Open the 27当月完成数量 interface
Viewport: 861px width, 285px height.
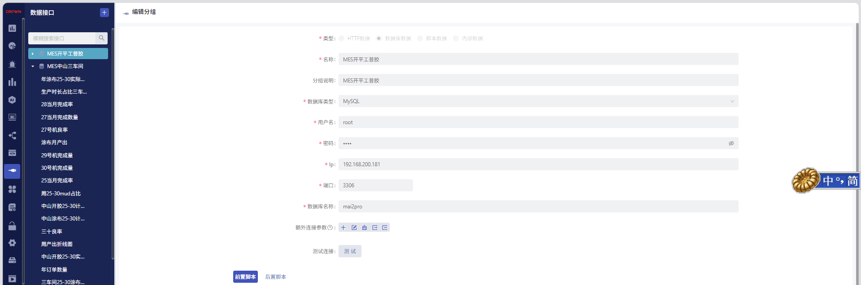[60, 117]
